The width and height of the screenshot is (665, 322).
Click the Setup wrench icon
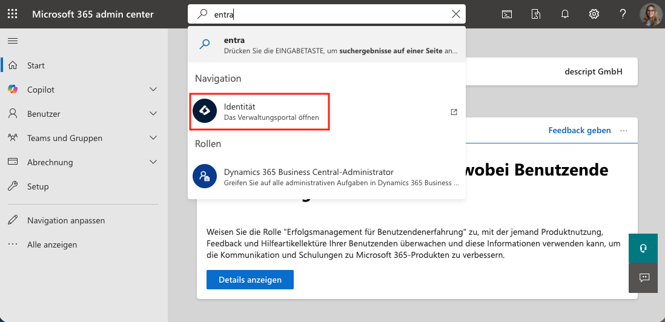point(13,186)
